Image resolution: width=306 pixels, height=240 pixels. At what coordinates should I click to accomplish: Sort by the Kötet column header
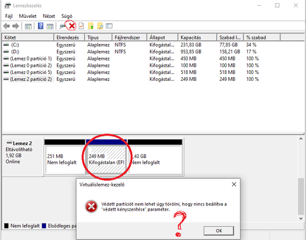(28, 38)
